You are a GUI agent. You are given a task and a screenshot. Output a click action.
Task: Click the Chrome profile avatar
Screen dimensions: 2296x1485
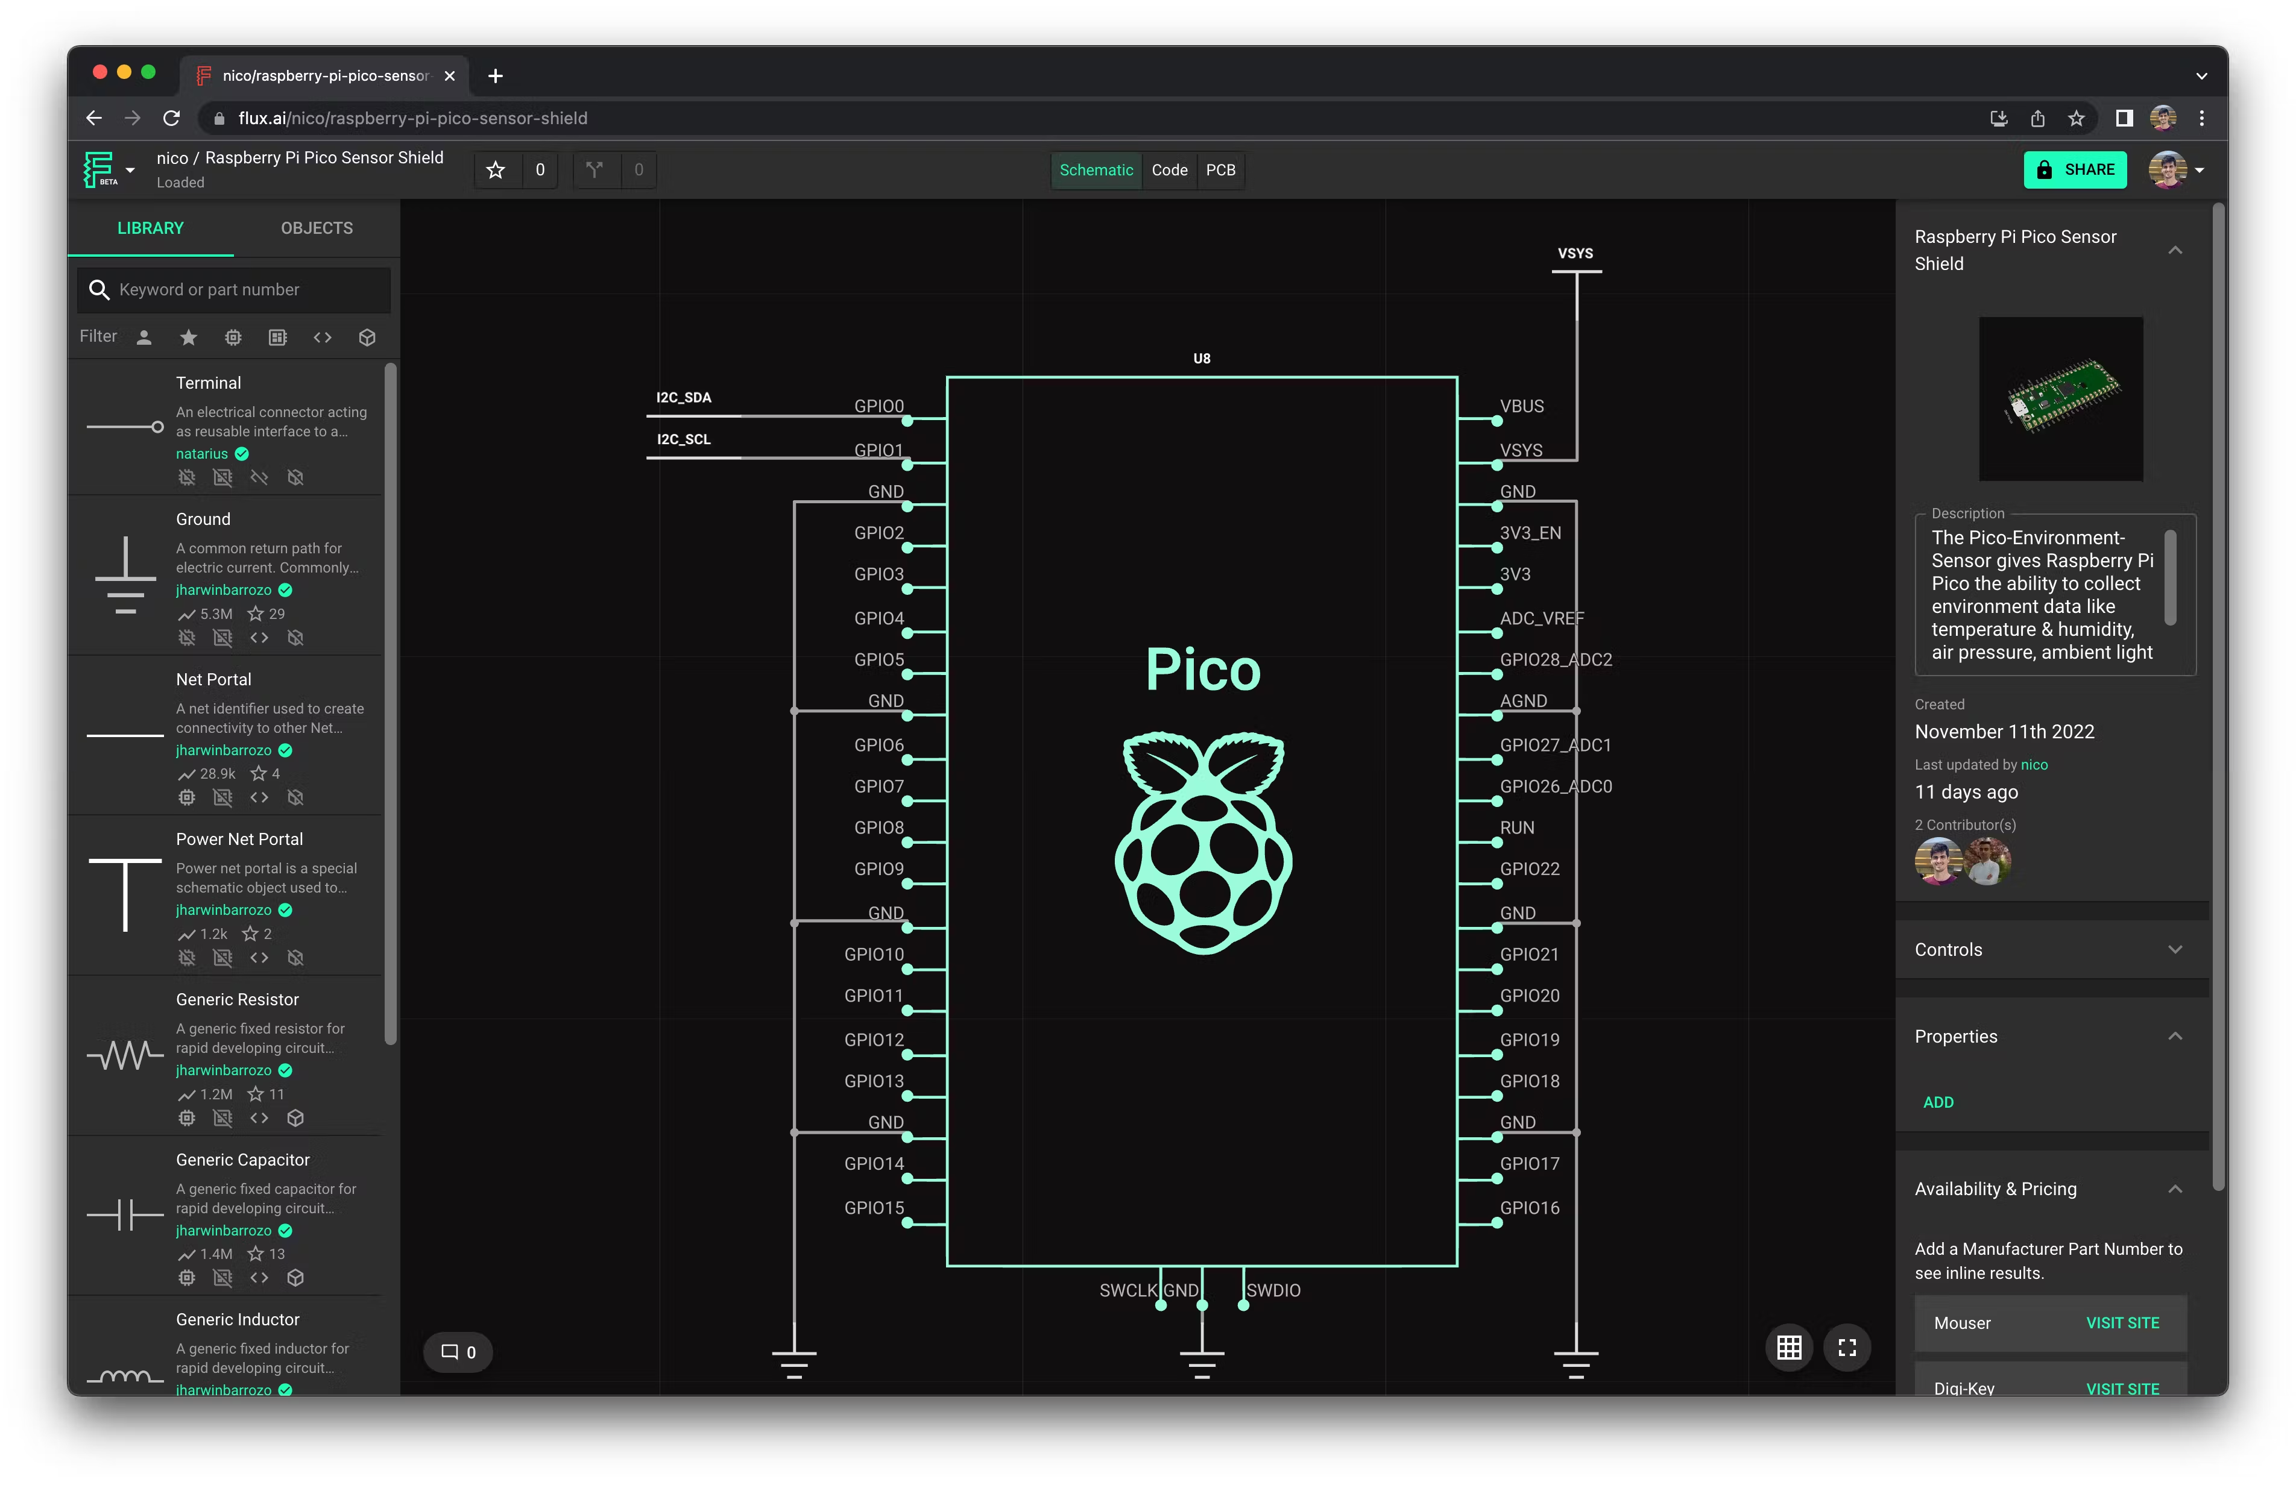2163,118
